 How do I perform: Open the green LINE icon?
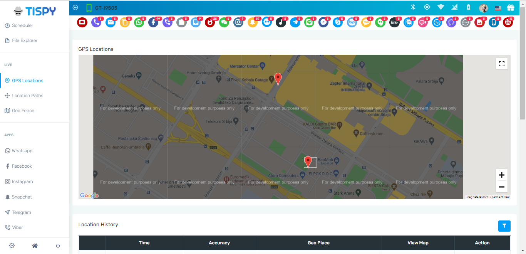[x=309, y=22]
